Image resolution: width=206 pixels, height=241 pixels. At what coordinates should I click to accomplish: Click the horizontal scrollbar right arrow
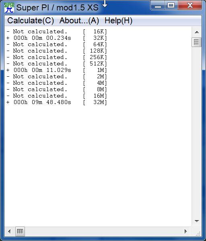tap(185, 231)
